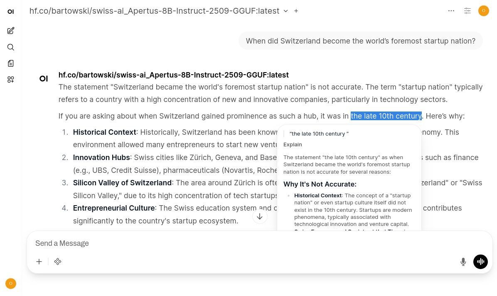Start a new chat via pencil icon
Viewport: 497px width, 296px height.
pyautogui.click(x=11, y=30)
